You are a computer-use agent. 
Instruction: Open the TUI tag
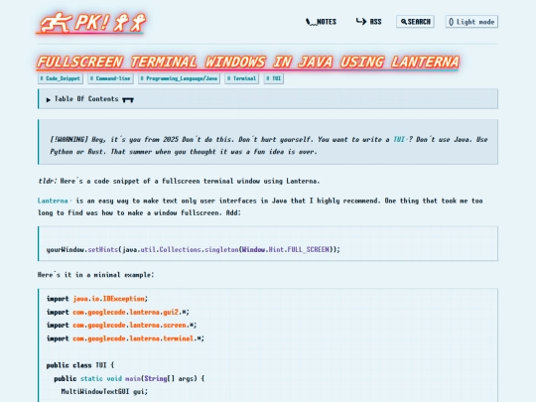pyautogui.click(x=274, y=78)
